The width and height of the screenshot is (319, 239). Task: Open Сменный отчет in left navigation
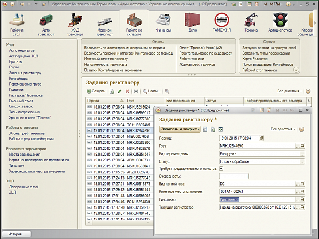click(21, 101)
